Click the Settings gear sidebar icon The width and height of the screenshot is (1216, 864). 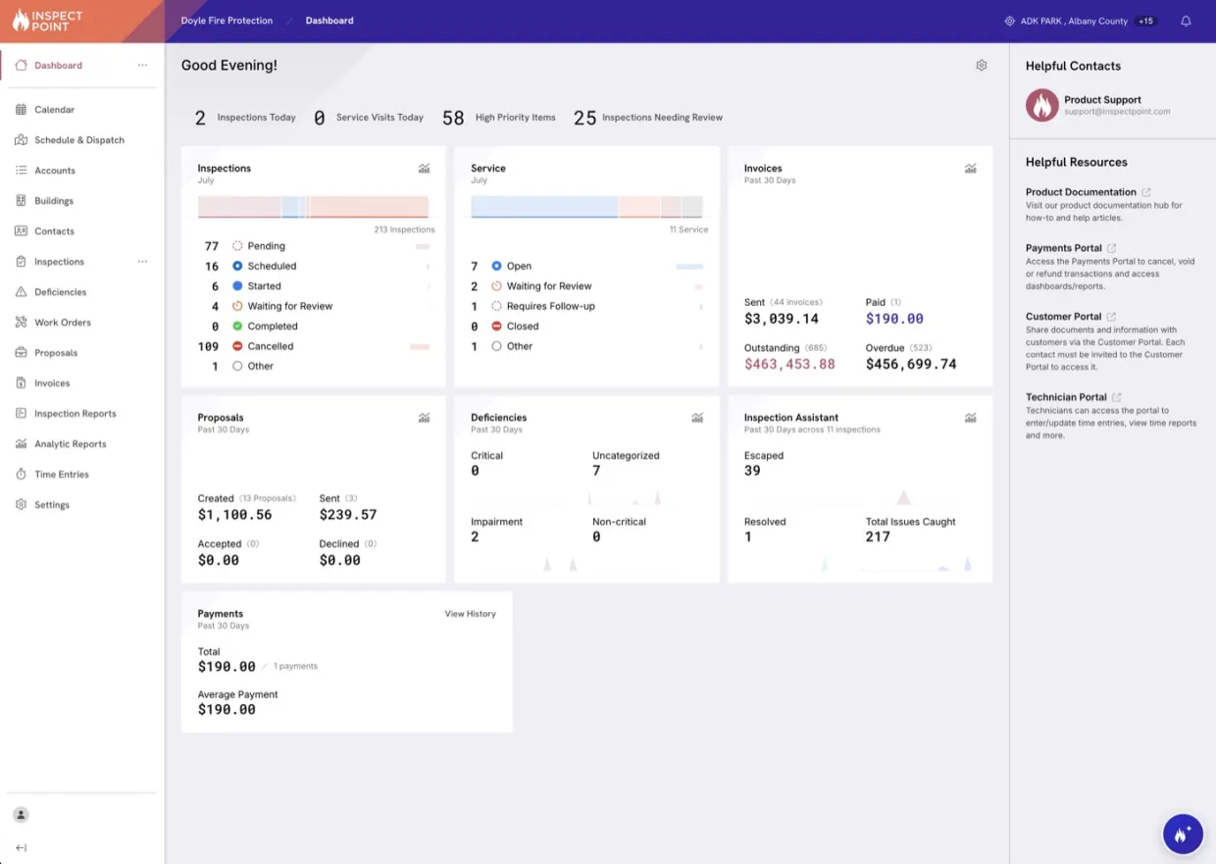click(x=21, y=505)
